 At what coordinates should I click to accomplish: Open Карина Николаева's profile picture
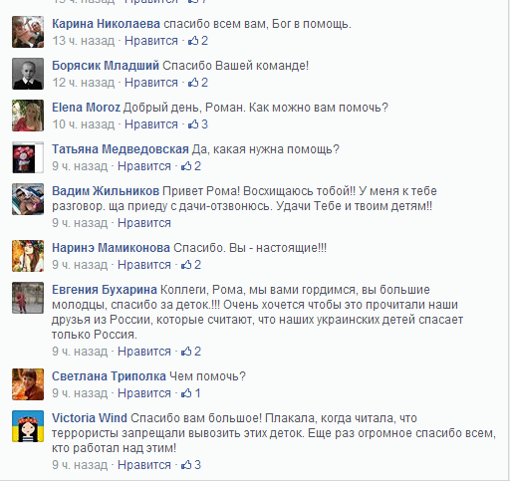28,32
